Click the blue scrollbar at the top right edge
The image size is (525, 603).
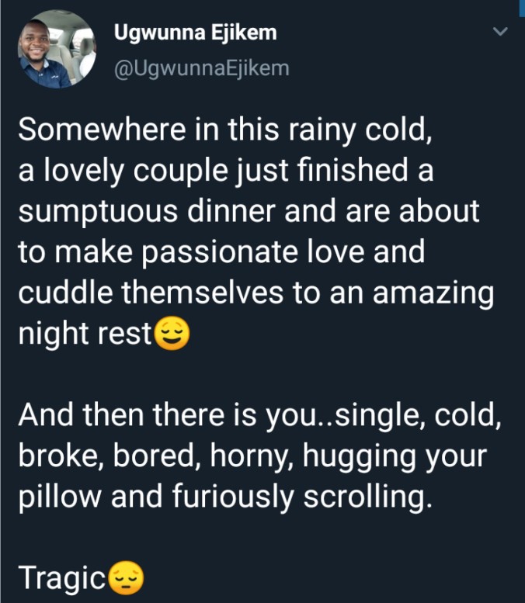click(522, 9)
